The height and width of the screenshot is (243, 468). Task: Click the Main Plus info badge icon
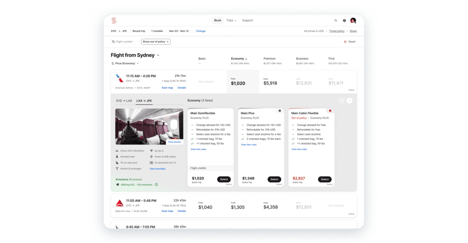click(280, 110)
